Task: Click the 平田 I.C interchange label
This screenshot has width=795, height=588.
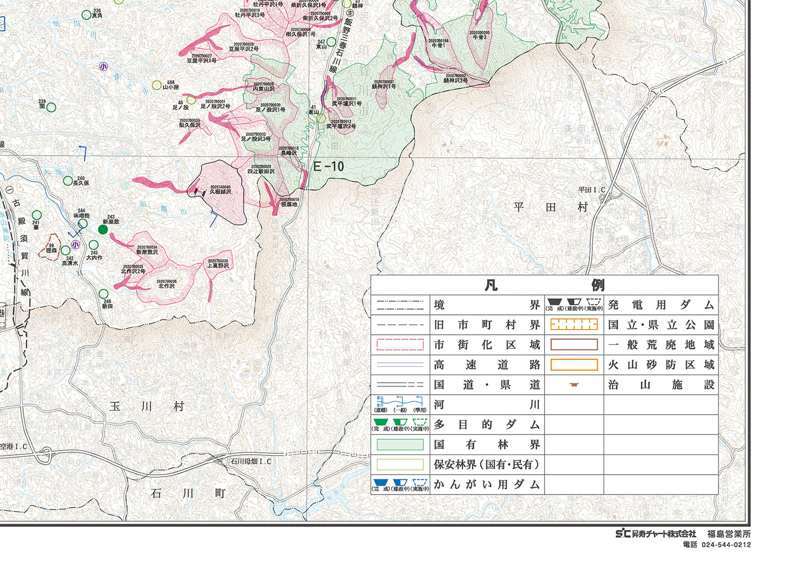Action: pyautogui.click(x=592, y=190)
